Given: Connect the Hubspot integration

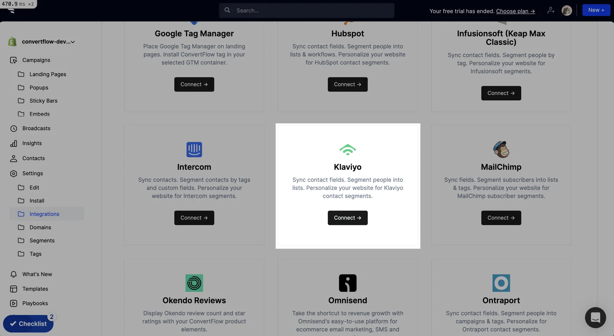Looking at the screenshot, I should [348, 84].
